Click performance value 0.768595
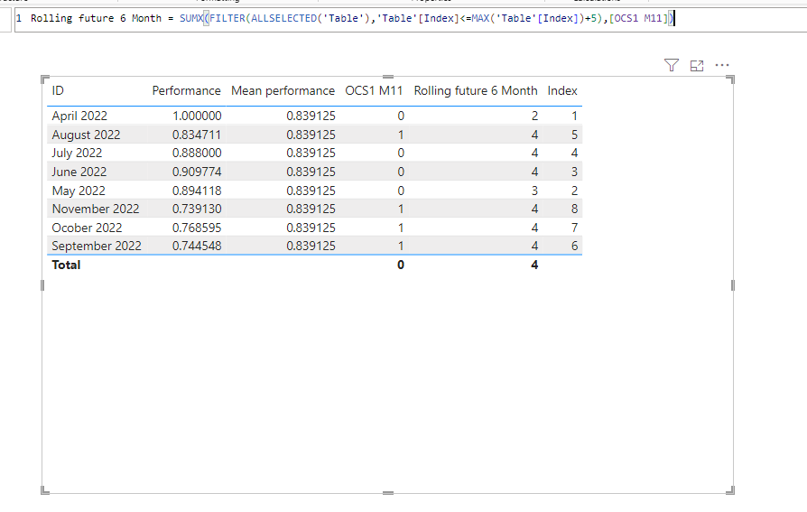This screenshot has height=512, width=807. (197, 228)
